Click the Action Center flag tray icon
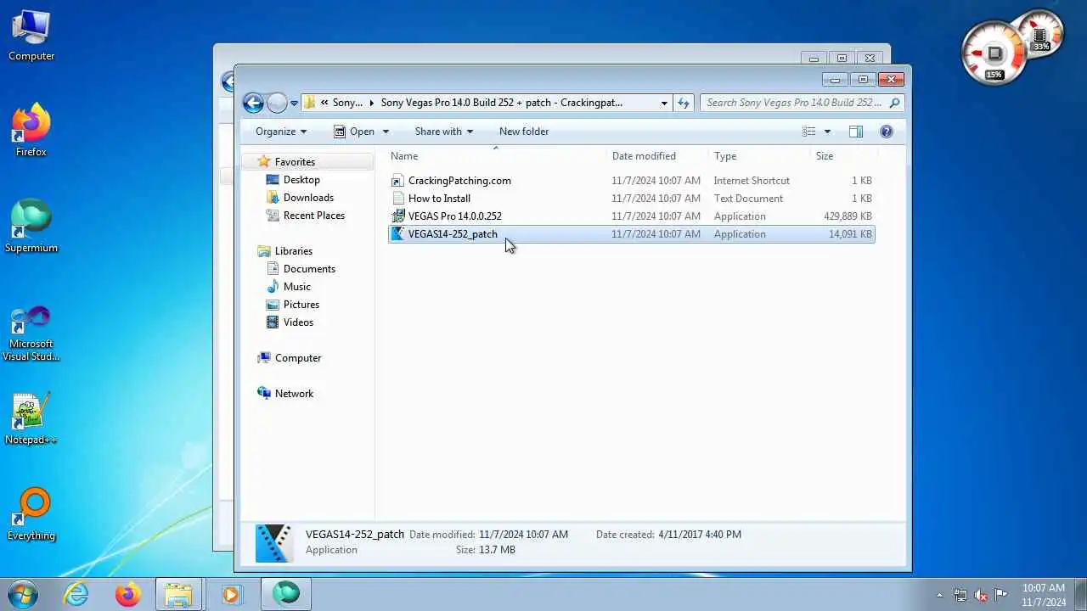 click(x=1001, y=595)
